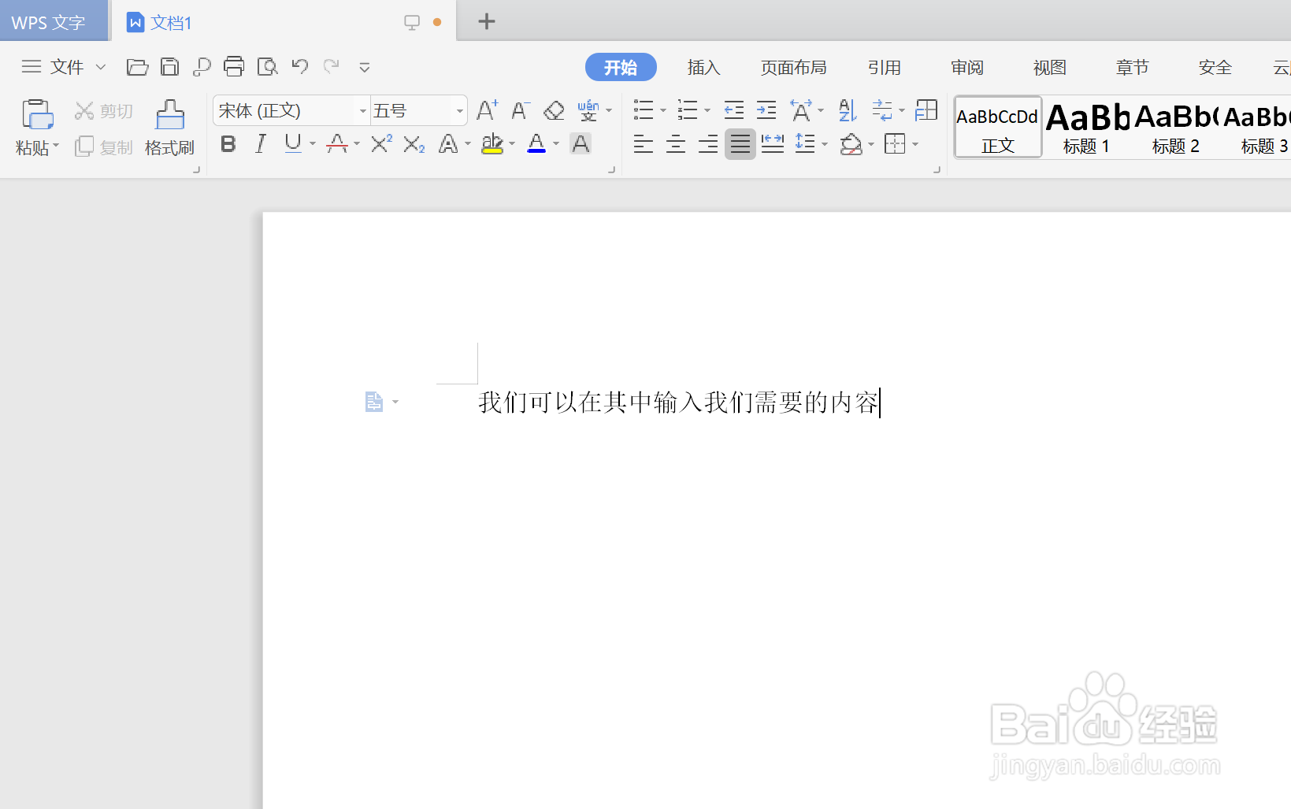The height and width of the screenshot is (809, 1291).
Task: Use the Format Painter (格式刷)
Action: [x=169, y=127]
